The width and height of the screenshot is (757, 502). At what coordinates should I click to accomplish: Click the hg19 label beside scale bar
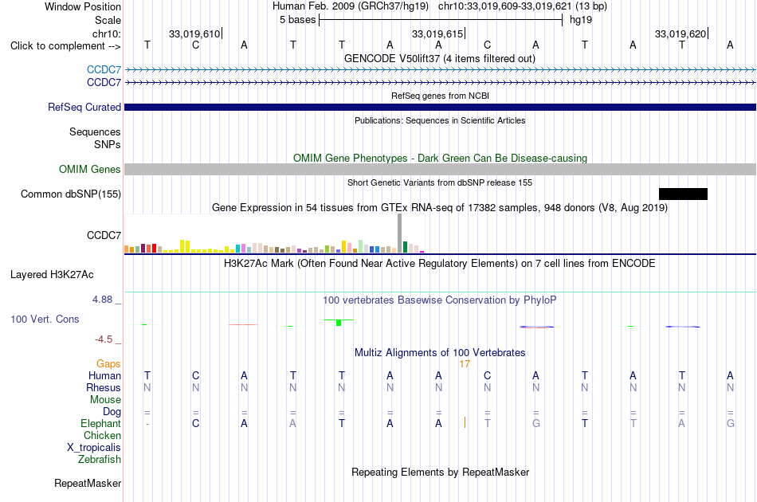pyautogui.click(x=581, y=20)
